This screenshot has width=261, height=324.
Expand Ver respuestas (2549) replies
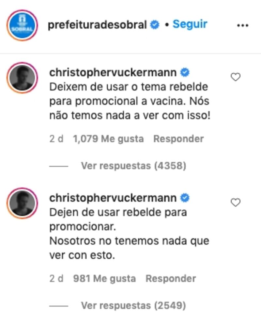pos(133,305)
